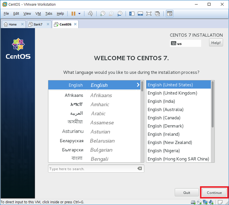Click the Help! button
Image resolution: width=229 pixels, height=205 pixels.
[x=216, y=42]
